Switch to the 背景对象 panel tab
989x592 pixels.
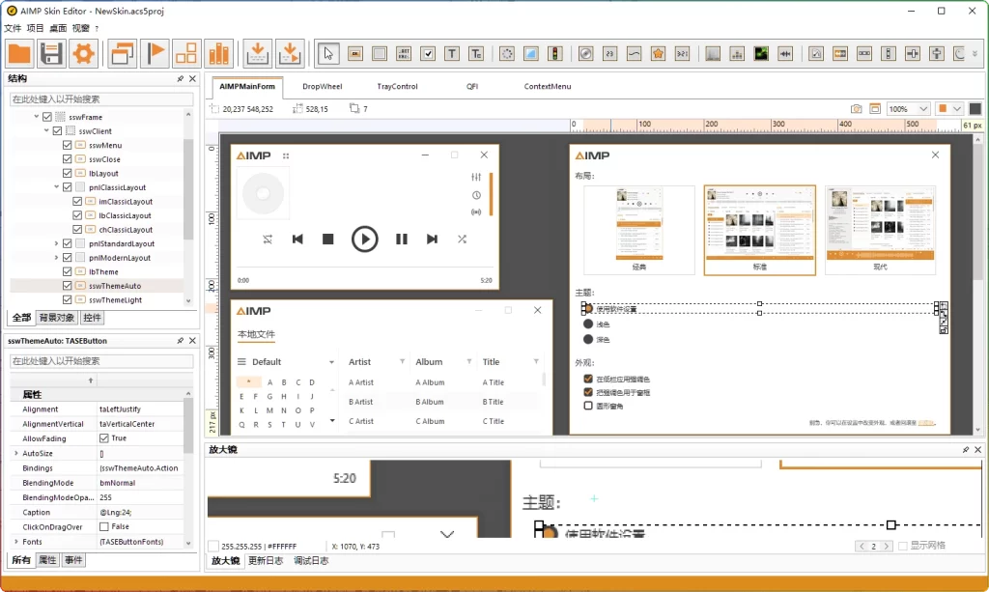(55, 318)
